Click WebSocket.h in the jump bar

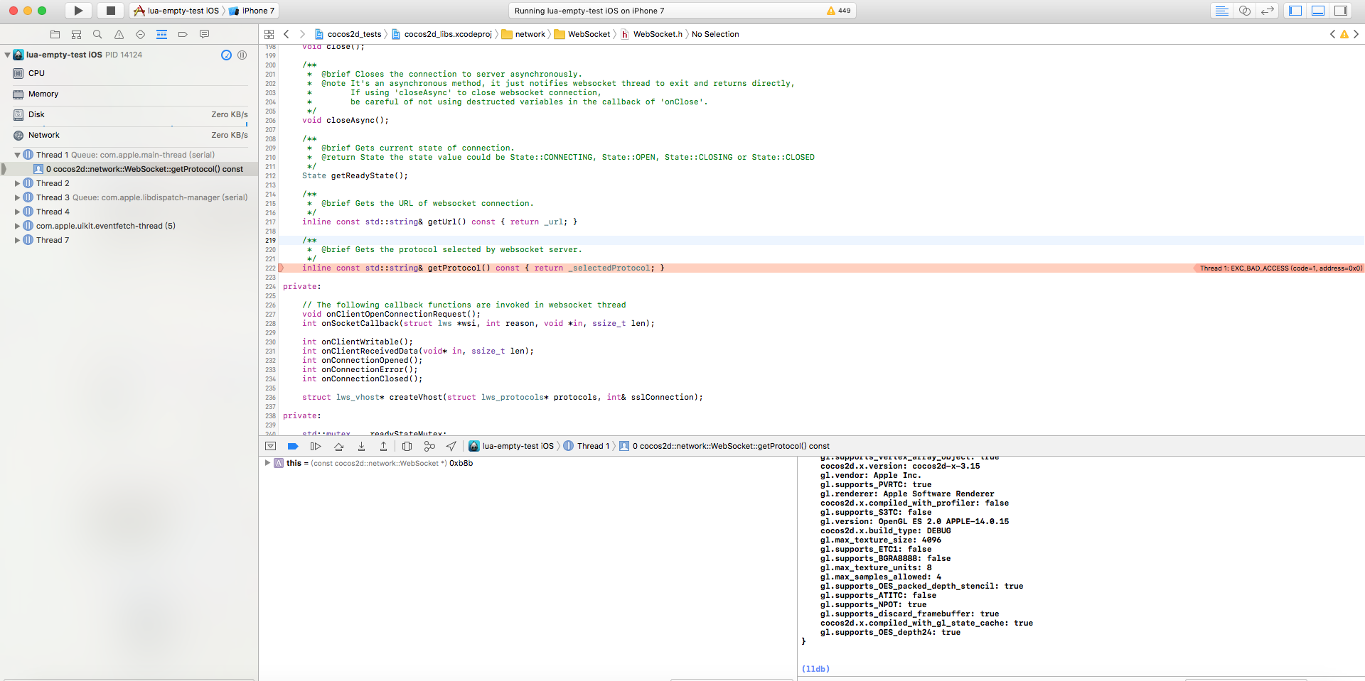coord(657,34)
